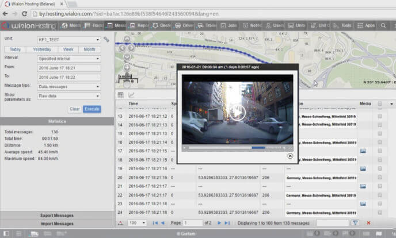Click the Execute button
The height and width of the screenshot is (238, 396).
92,109
